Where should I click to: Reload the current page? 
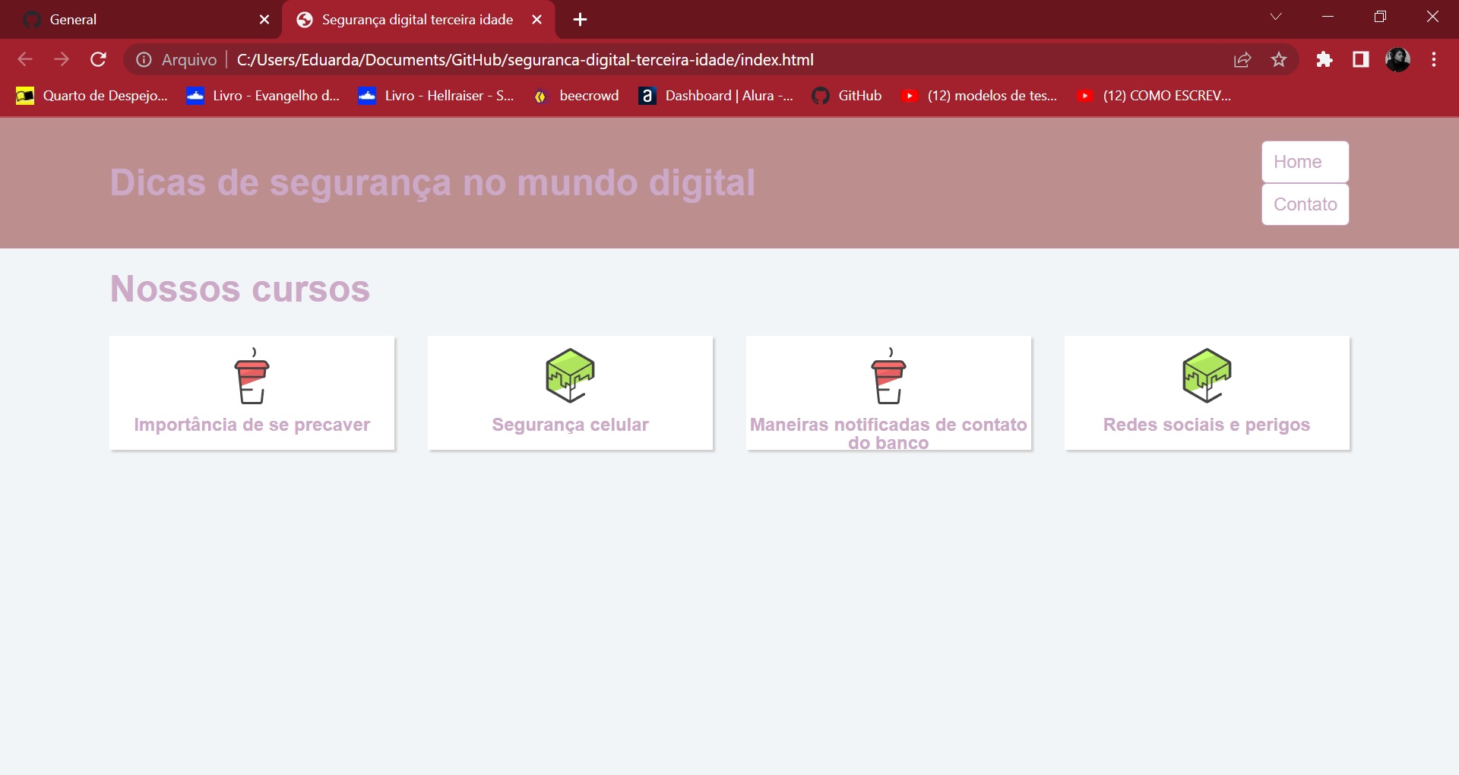[98, 59]
